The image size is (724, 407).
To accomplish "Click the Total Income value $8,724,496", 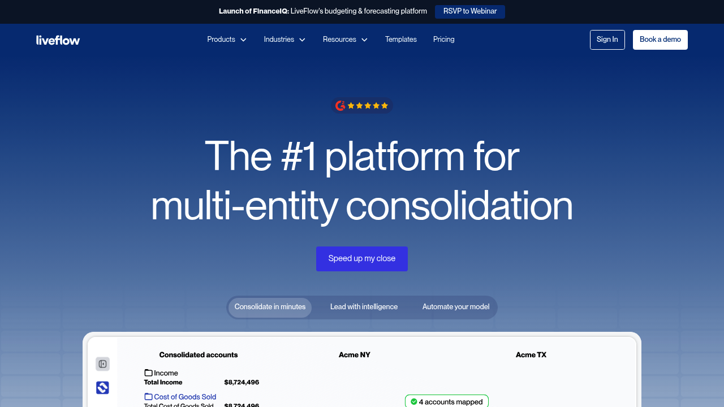I will [x=242, y=383].
